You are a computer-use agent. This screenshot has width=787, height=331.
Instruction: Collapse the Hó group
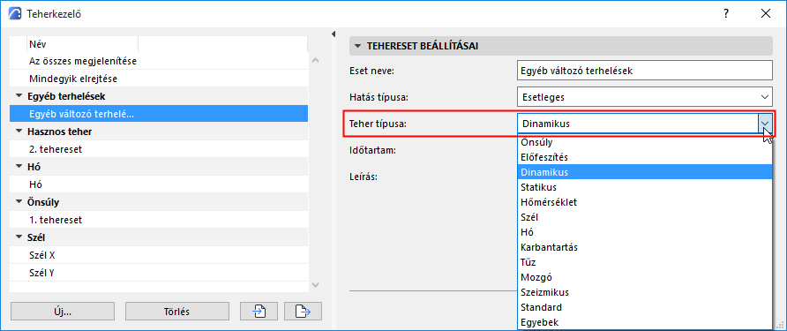point(19,167)
